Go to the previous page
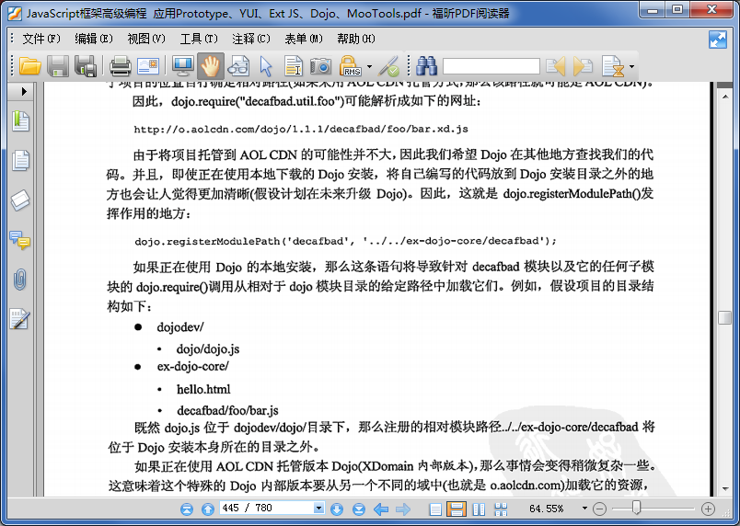Image resolution: width=740 pixels, height=526 pixels. pyautogui.click(x=208, y=509)
